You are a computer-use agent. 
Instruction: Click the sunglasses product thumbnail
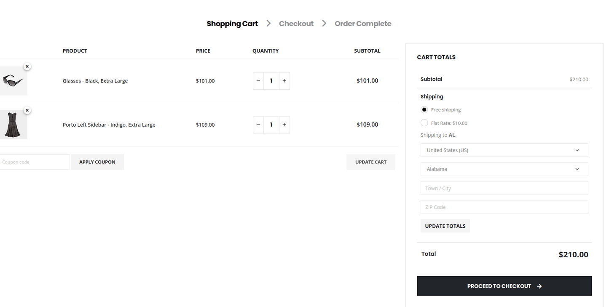click(13, 81)
